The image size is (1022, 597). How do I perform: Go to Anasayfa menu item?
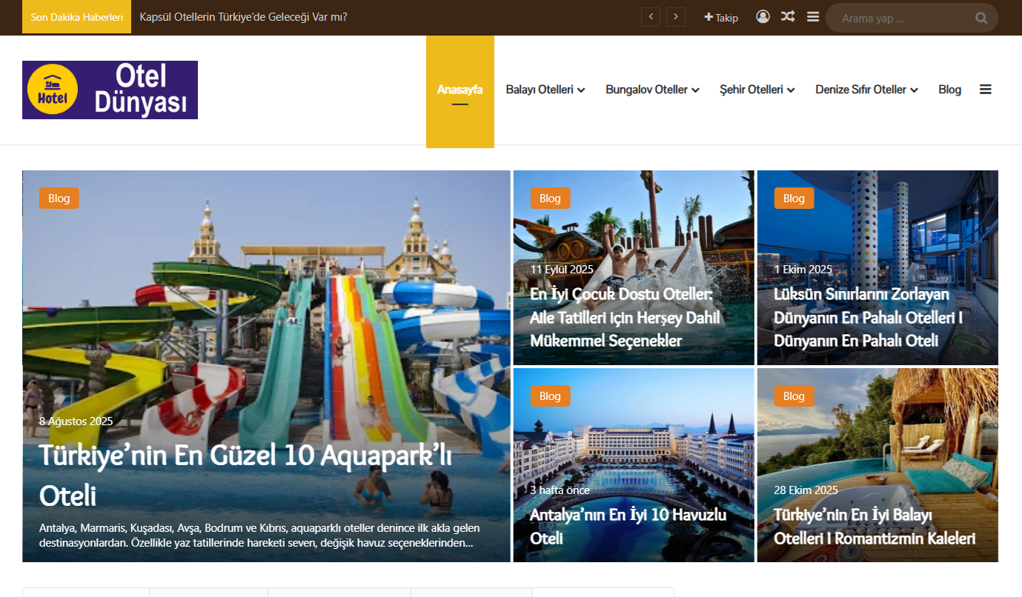tap(459, 90)
